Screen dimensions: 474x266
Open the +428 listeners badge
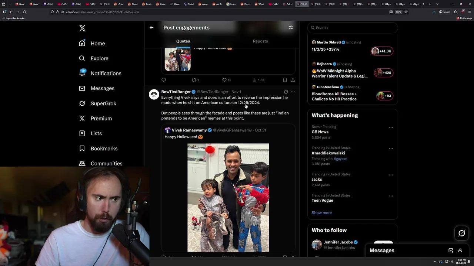383,73
